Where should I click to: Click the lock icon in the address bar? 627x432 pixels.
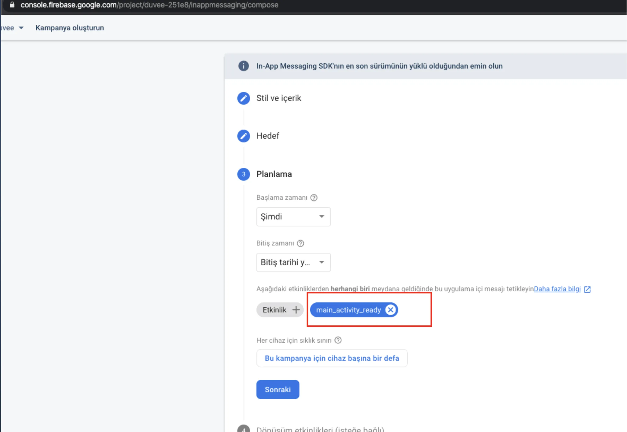point(12,5)
